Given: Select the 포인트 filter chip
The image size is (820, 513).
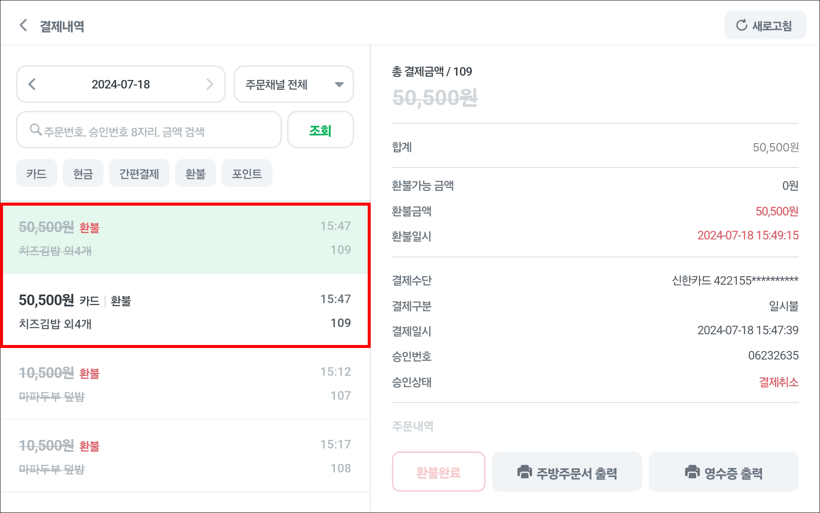Looking at the screenshot, I should pos(247,173).
